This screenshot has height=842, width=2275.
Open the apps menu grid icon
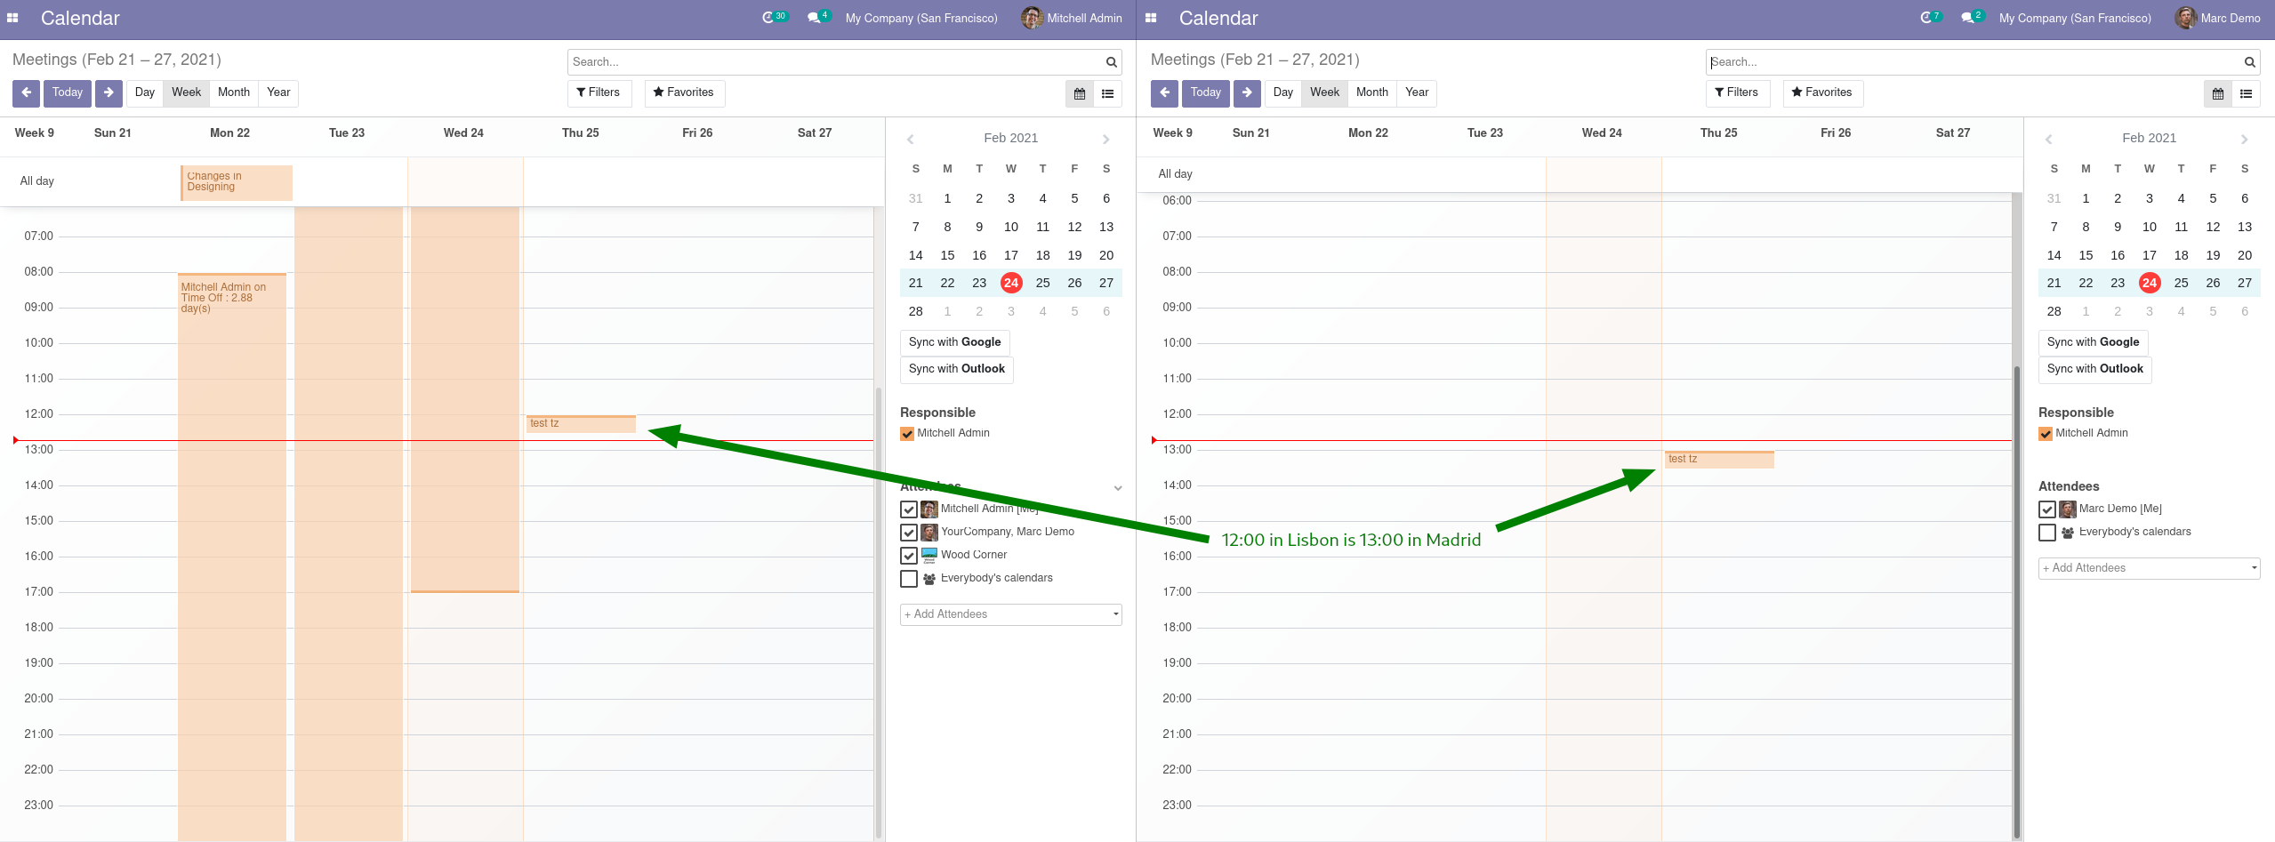(13, 18)
